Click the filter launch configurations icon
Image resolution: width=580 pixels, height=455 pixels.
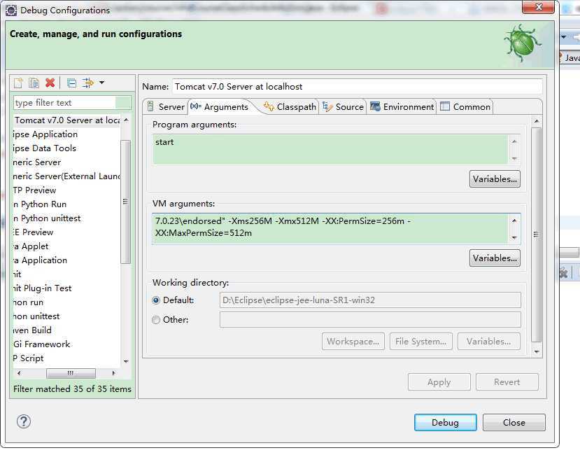point(87,83)
